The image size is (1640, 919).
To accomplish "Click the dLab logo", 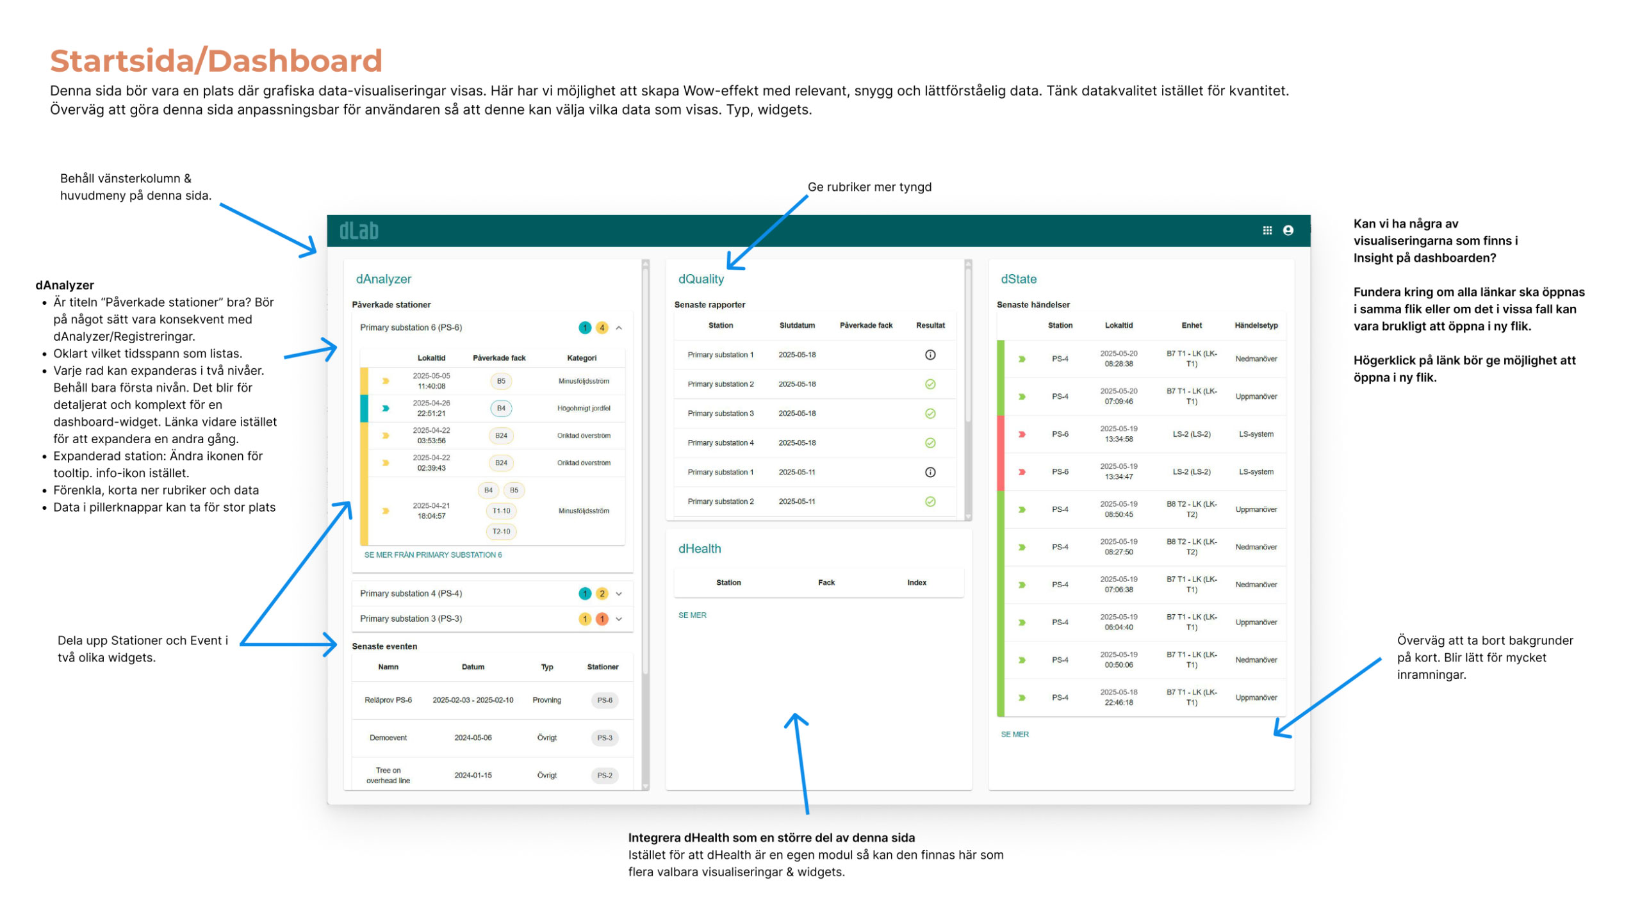I will (x=359, y=231).
